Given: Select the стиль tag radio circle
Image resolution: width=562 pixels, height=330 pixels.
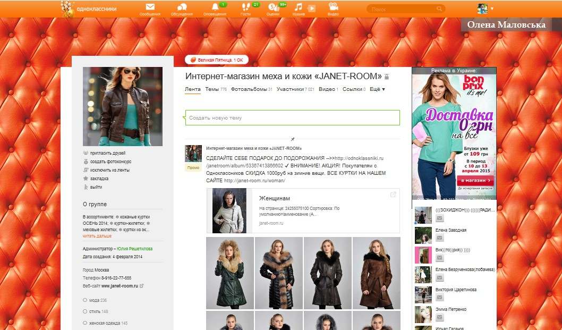Looking at the screenshot, I should (85, 311).
